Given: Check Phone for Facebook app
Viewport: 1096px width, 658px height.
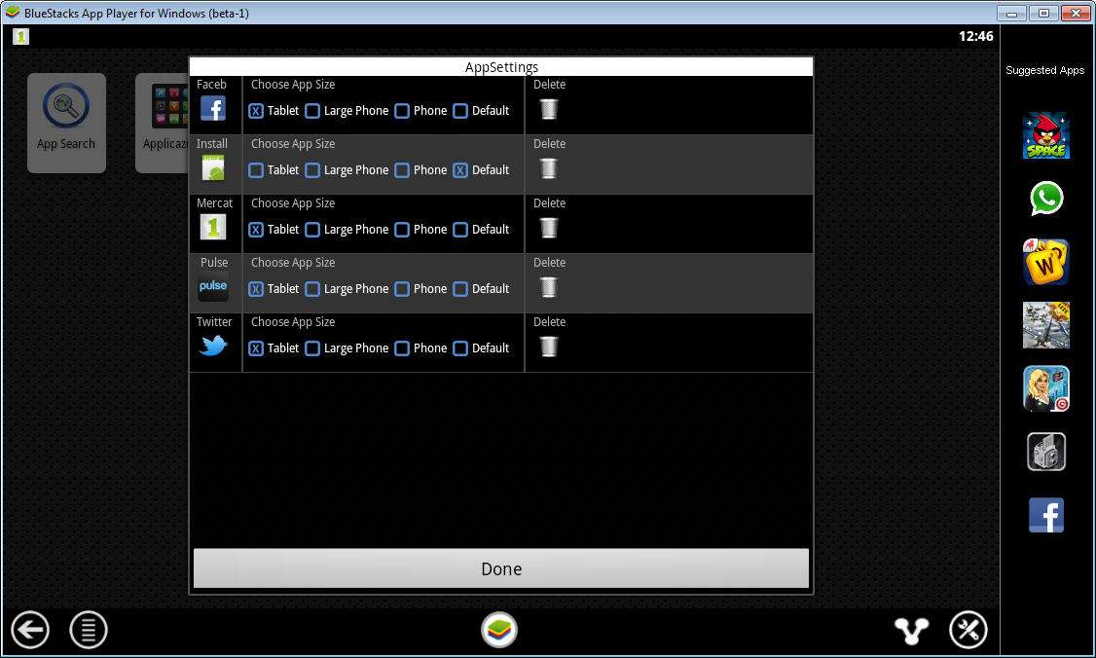Looking at the screenshot, I should pyautogui.click(x=402, y=111).
